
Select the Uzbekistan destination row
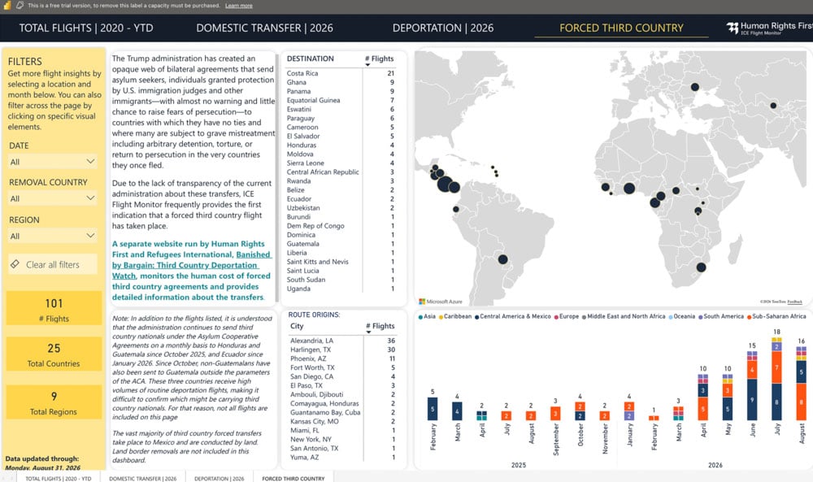pyautogui.click(x=341, y=208)
